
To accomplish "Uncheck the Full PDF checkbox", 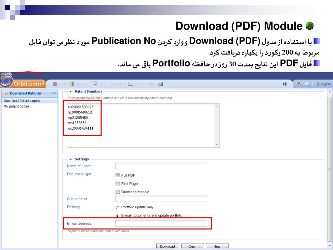I will (x=117, y=175).
